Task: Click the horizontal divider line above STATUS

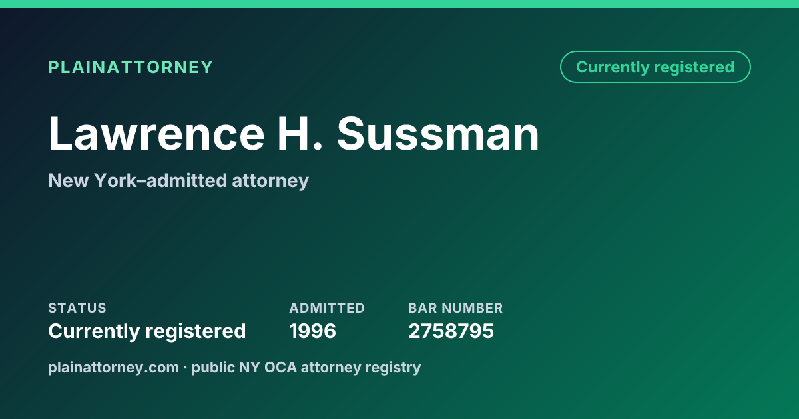Action: (400, 281)
